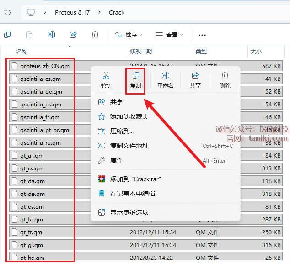The width and height of the screenshot is (290, 263).
Task: Expand the chevron after the monitor icon
Action: (x=45, y=12)
